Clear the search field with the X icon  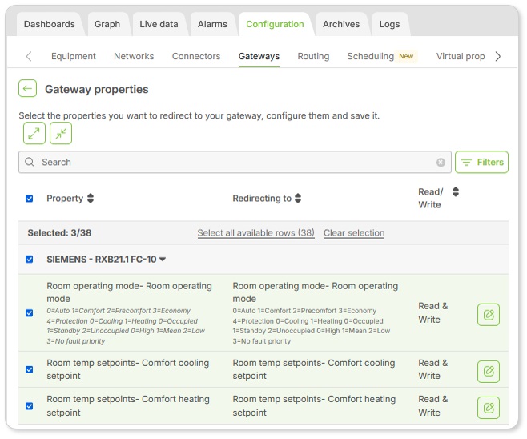(x=441, y=163)
